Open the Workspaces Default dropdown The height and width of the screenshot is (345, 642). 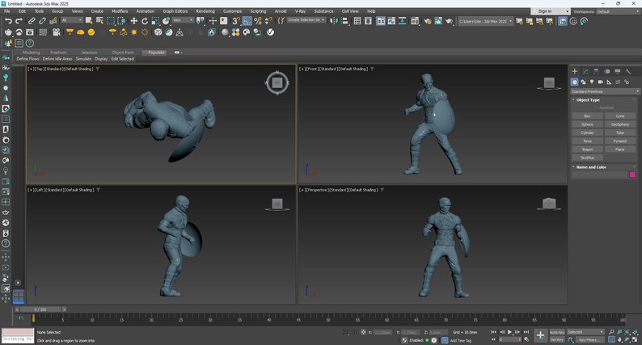click(618, 11)
